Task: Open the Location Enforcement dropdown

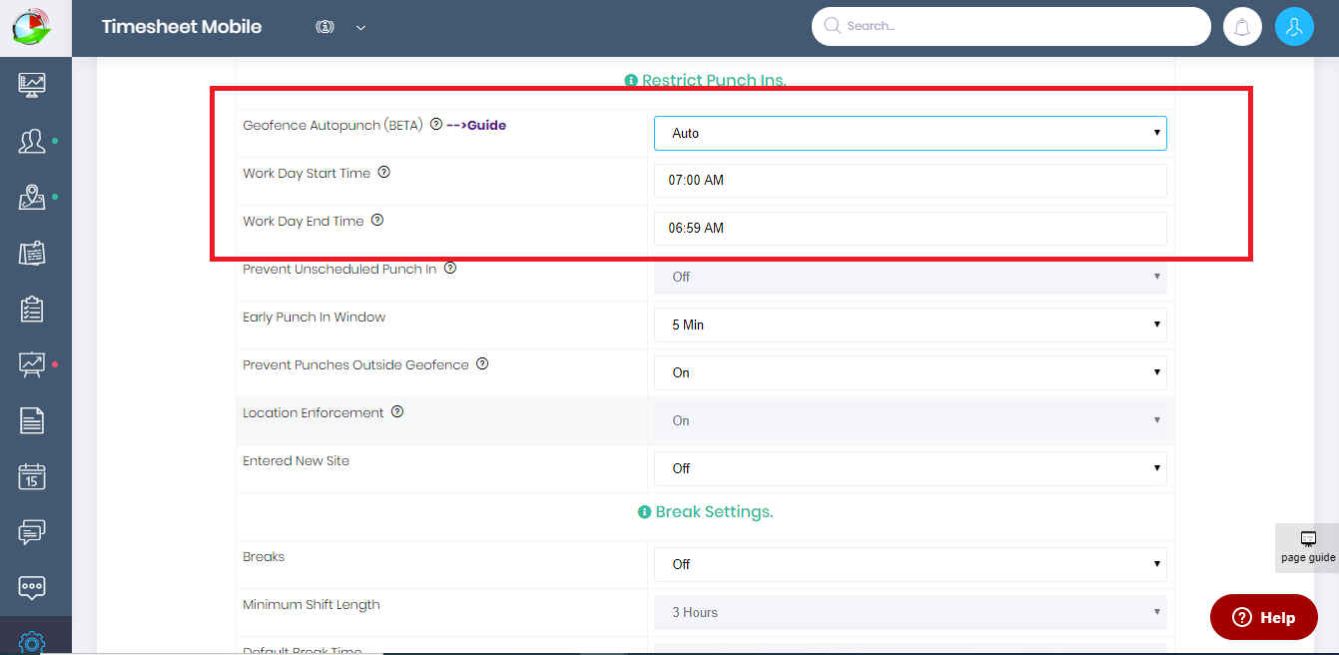Action: [x=910, y=420]
